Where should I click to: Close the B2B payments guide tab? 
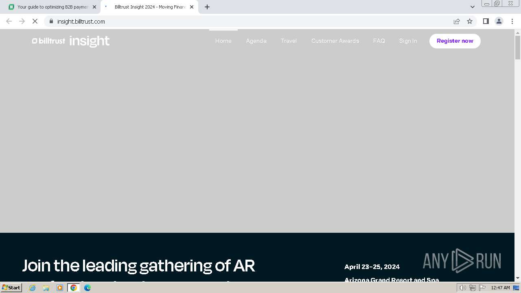(x=94, y=7)
